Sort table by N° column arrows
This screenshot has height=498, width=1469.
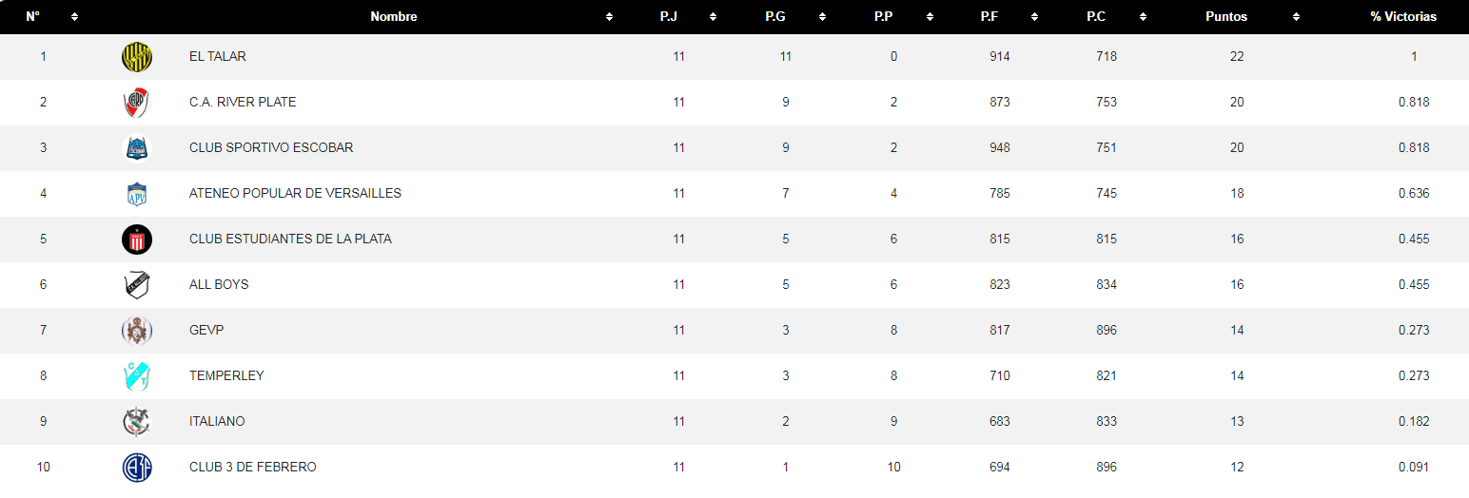[x=74, y=17]
